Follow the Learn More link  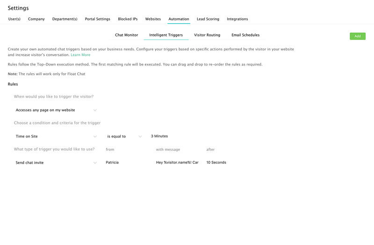80,55
